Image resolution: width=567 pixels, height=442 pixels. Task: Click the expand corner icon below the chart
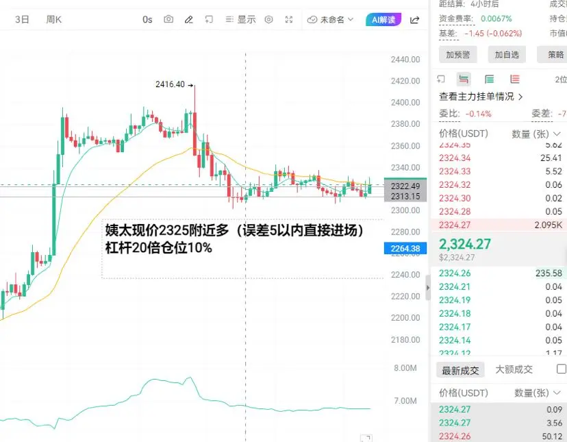pyautogui.click(x=366, y=438)
